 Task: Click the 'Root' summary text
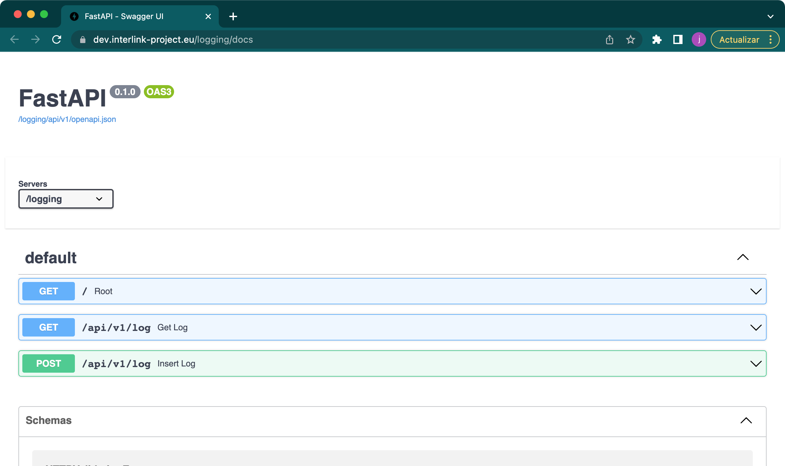pyautogui.click(x=103, y=291)
